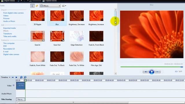Choose Digital video camera under Publish to
This screenshot has width=185, height=104.
tap(11, 55)
